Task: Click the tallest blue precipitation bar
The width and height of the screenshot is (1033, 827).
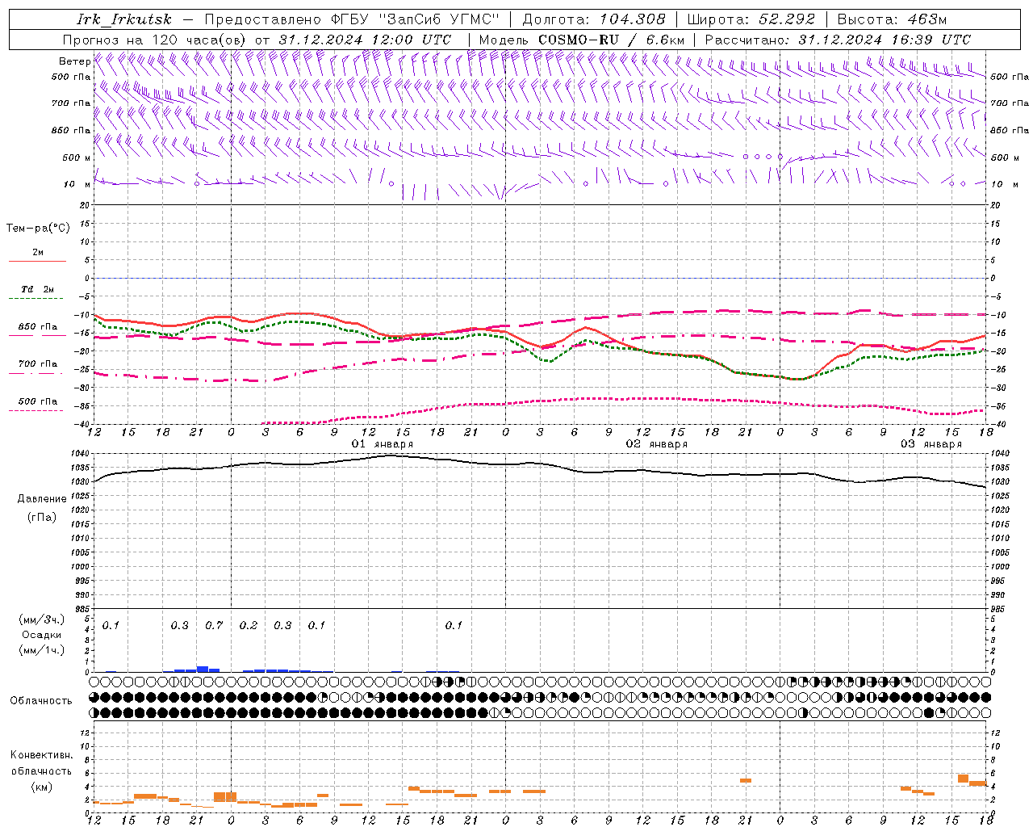Action: [x=203, y=669]
